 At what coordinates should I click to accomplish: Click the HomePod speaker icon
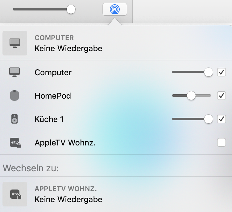pos(14,96)
